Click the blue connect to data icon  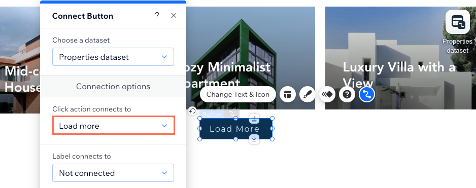tap(367, 94)
